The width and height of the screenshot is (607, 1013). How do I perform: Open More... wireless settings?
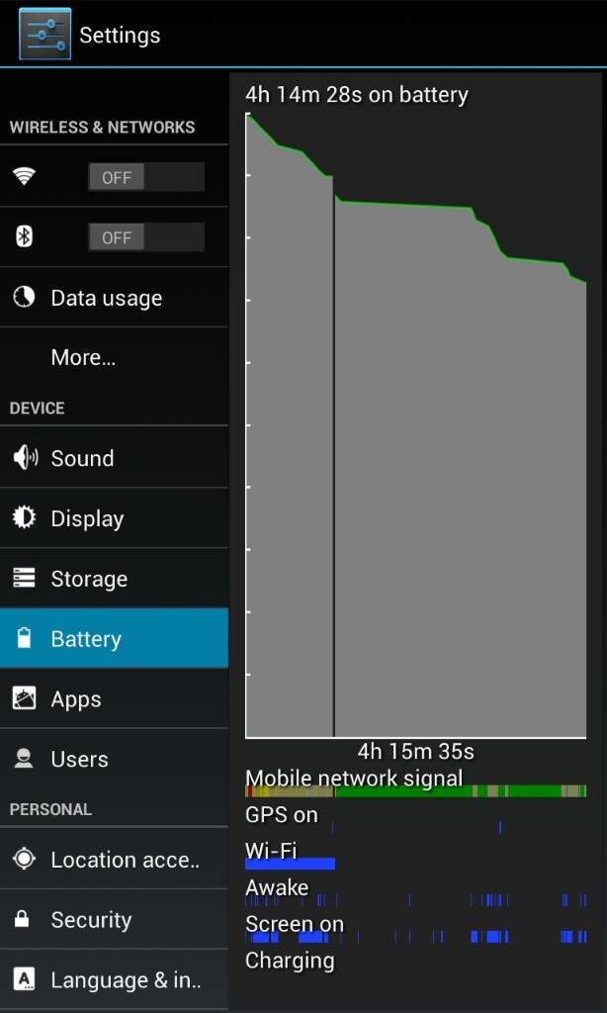pos(114,357)
